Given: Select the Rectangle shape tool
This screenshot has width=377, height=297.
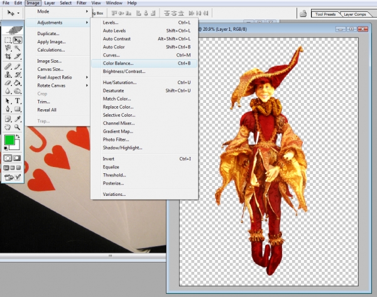Looking at the screenshot, I should click(x=18, y=109).
